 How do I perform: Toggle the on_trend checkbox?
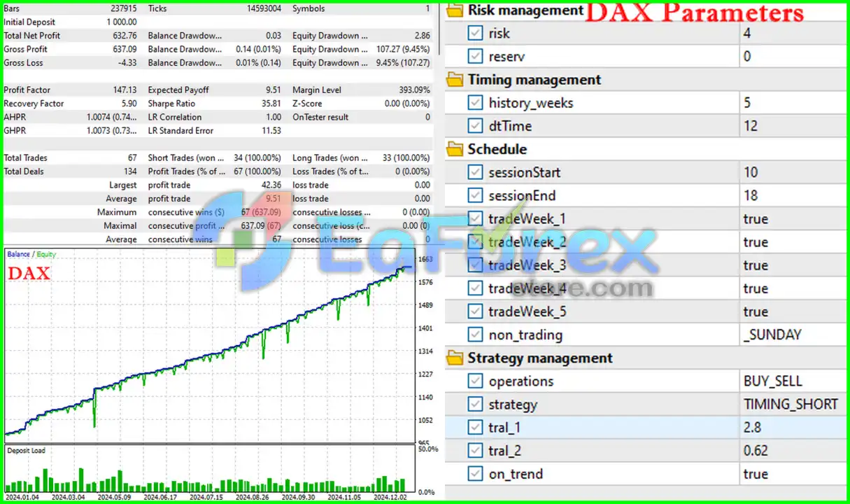[x=475, y=474]
